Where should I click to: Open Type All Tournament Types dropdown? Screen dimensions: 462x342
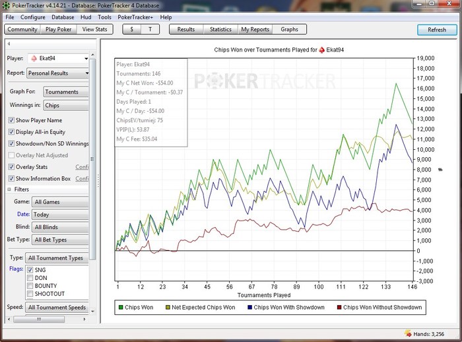pyautogui.click(x=57, y=258)
